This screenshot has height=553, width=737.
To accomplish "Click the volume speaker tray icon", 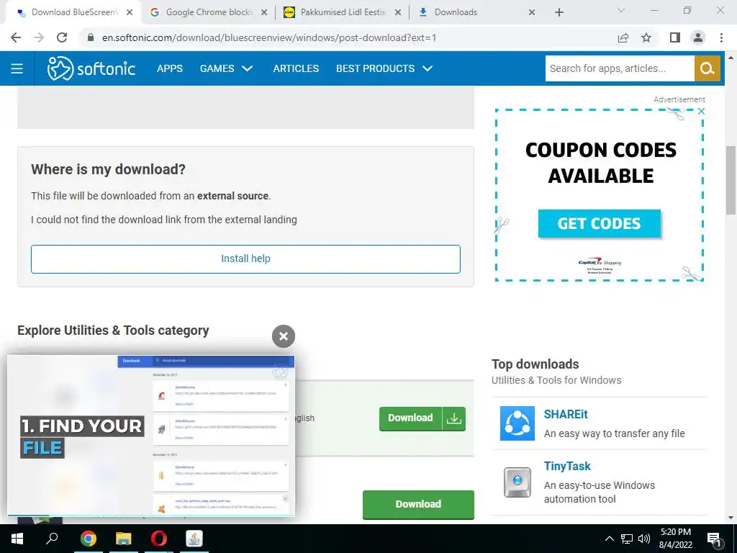I will point(644,539).
